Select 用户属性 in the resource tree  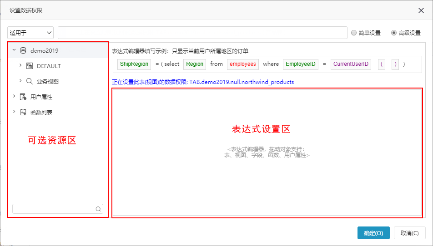[x=41, y=97]
